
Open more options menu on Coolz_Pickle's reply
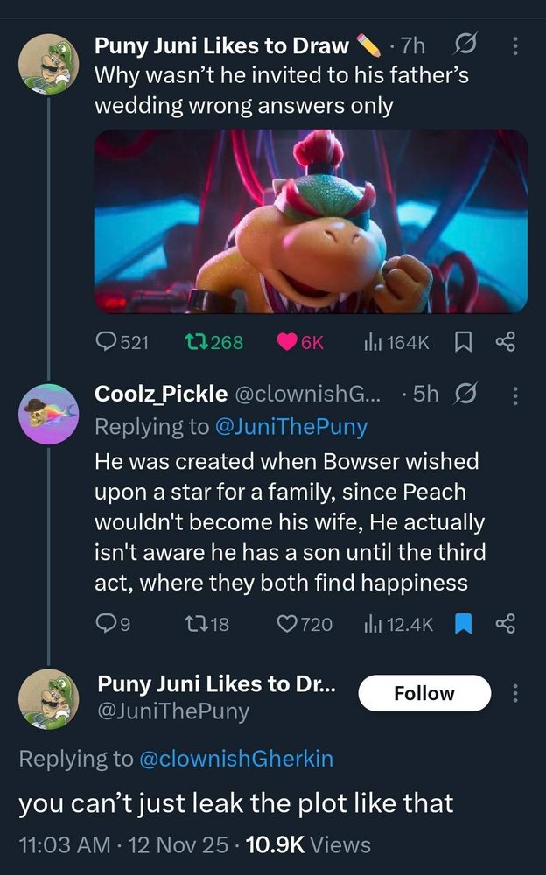pyautogui.click(x=514, y=396)
